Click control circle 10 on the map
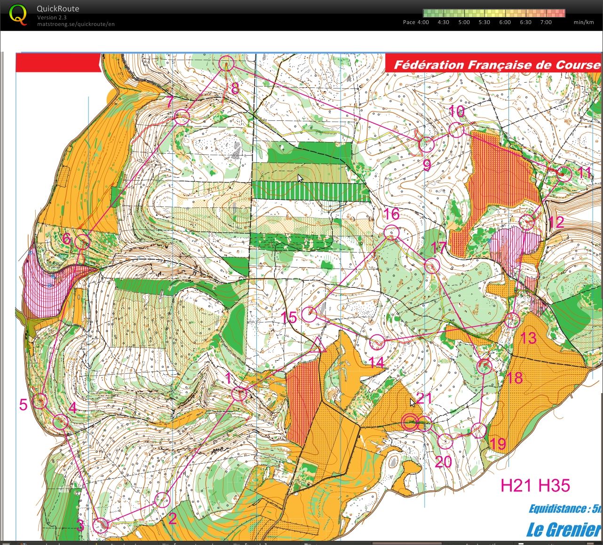The height and width of the screenshot is (545, 603). click(456, 130)
